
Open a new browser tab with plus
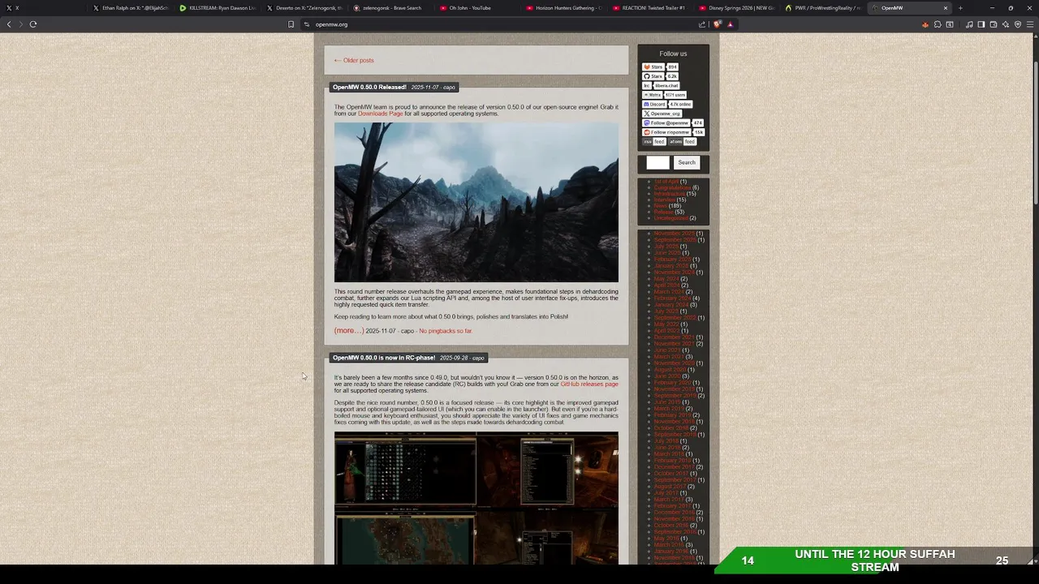(x=960, y=8)
